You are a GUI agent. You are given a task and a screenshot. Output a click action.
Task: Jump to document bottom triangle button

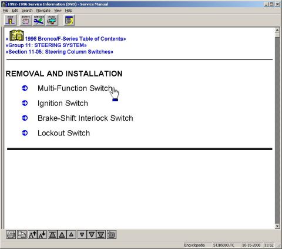tap(101, 234)
